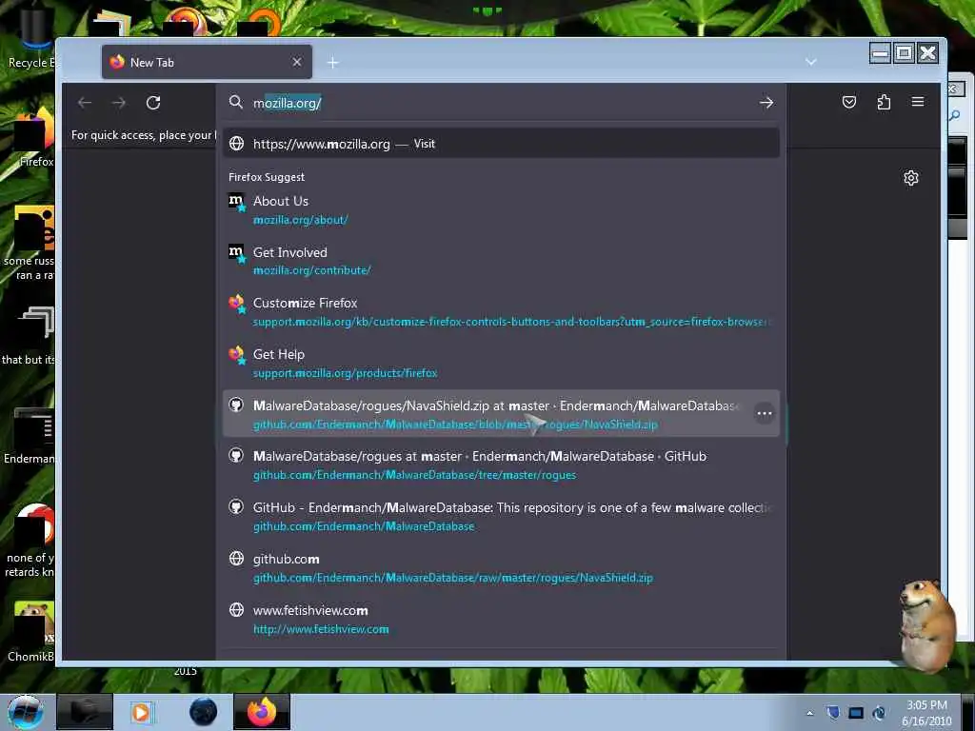The image size is (975, 731).
Task: Visit https://www.mozilla.org suggestion
Action: [501, 144]
